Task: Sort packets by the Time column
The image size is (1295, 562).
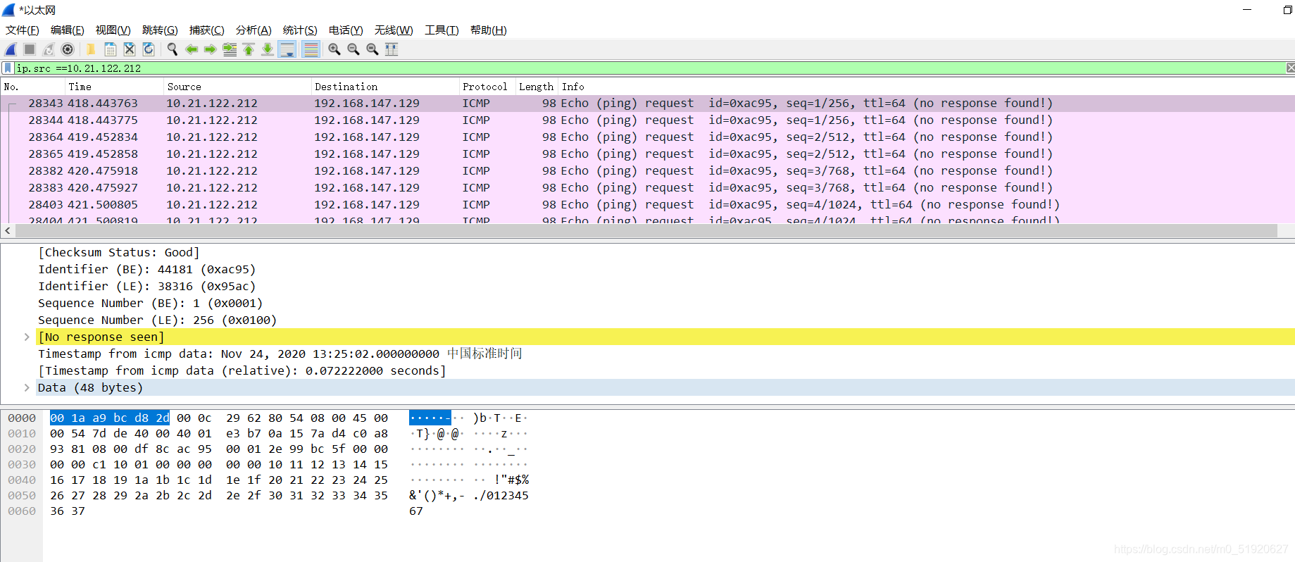Action: point(114,87)
